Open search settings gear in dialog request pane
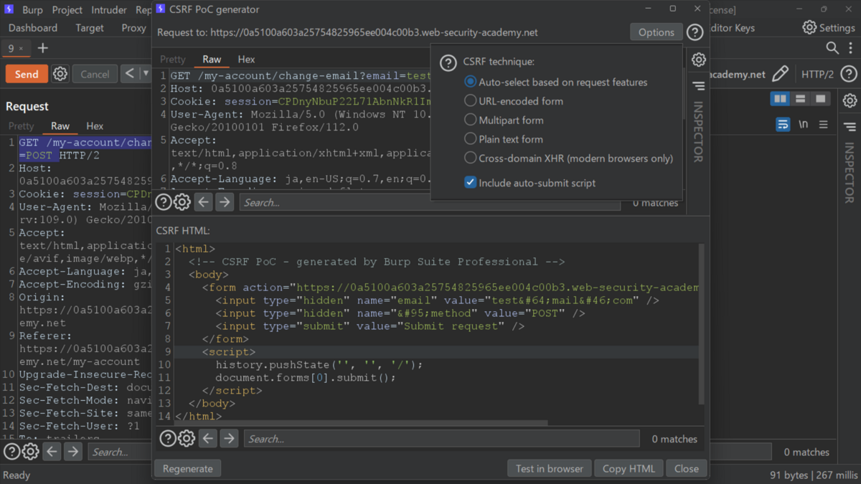The width and height of the screenshot is (861, 484). pyautogui.click(x=182, y=202)
